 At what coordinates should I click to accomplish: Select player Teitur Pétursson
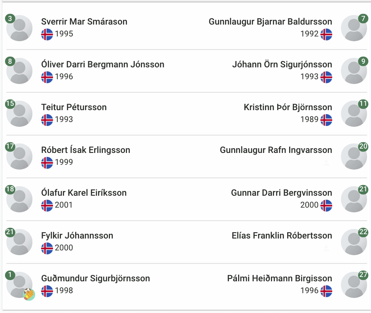pyautogui.click(x=74, y=107)
